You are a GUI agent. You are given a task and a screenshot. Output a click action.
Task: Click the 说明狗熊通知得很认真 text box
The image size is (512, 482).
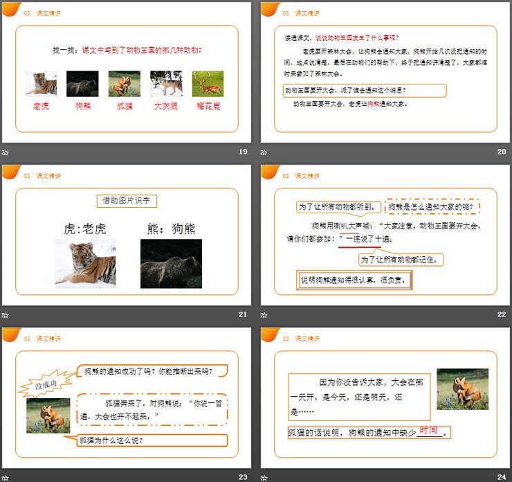[355, 280]
